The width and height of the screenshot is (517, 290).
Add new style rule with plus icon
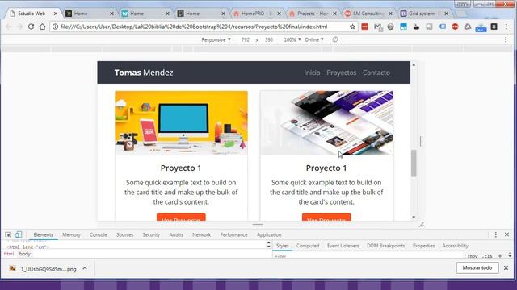pos(500,256)
